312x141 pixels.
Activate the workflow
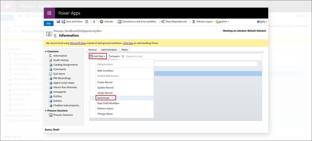106,22
